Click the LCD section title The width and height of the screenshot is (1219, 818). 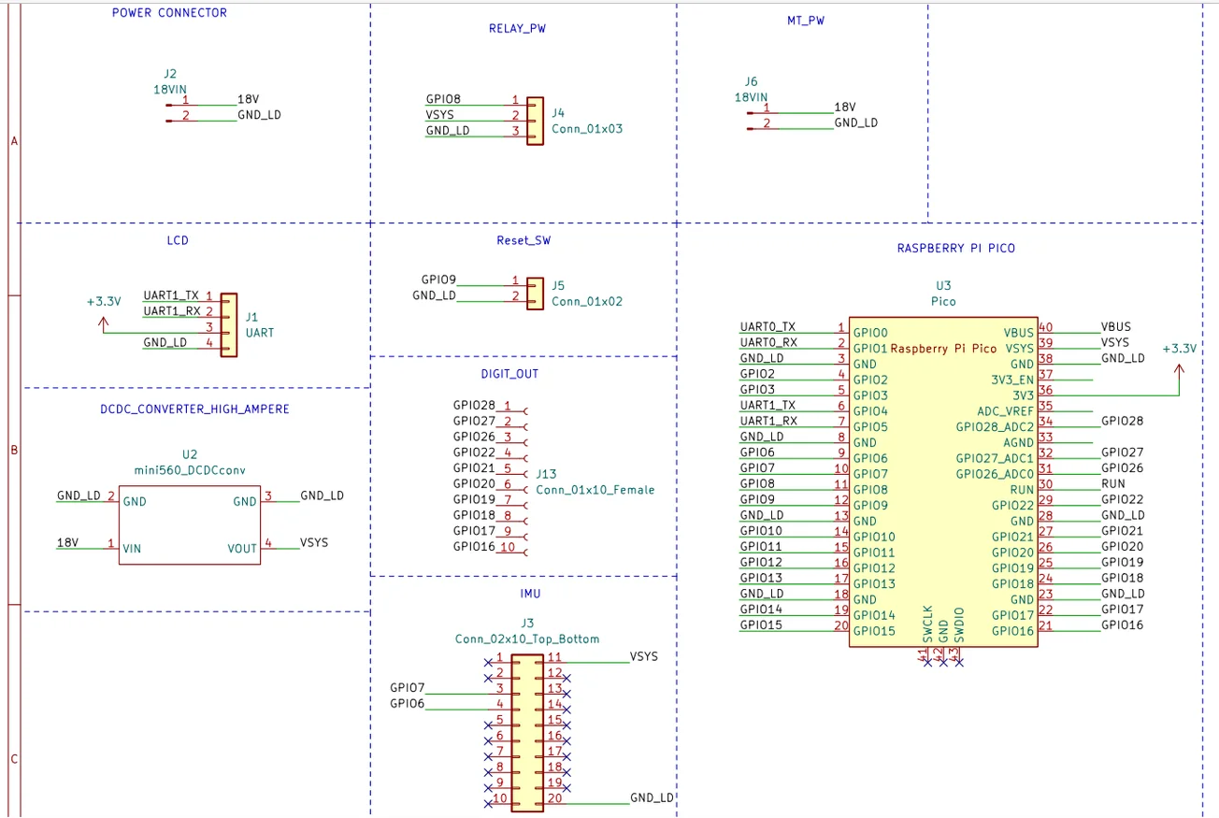pos(178,240)
